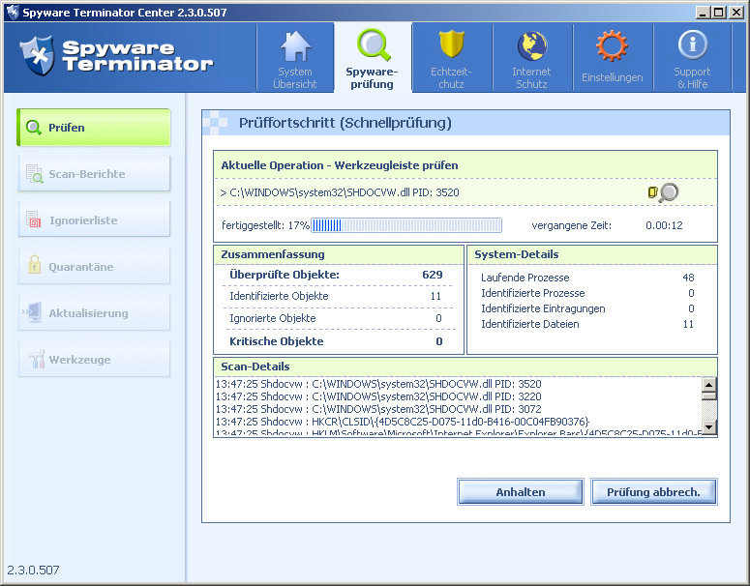Select the HKCR\CLSID log line
750x586 pixels.
403,422
